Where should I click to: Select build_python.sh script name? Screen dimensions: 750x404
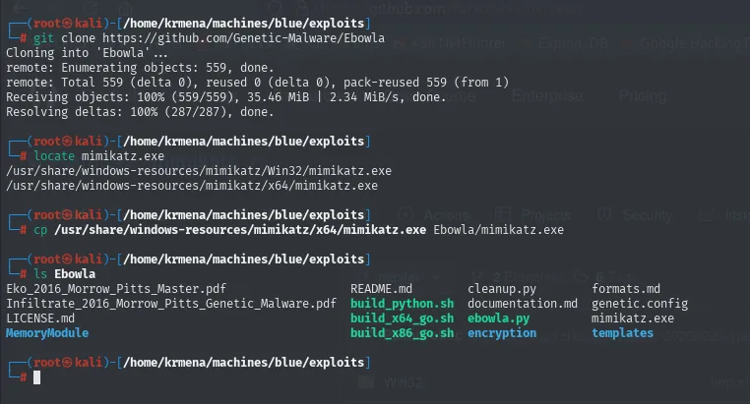pyautogui.click(x=402, y=304)
